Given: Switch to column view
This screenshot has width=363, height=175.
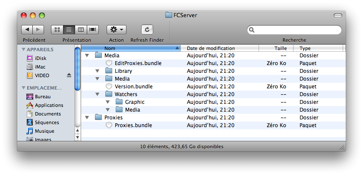Looking at the screenshot, I should tap(81, 30).
